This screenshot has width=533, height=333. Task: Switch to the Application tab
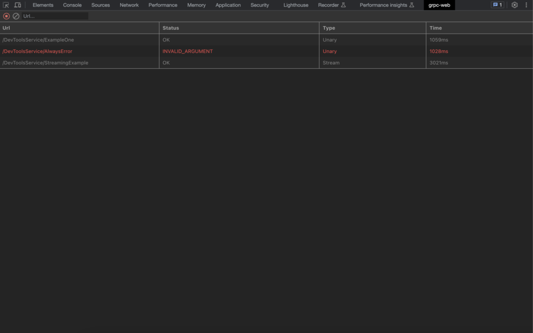pyautogui.click(x=228, y=5)
